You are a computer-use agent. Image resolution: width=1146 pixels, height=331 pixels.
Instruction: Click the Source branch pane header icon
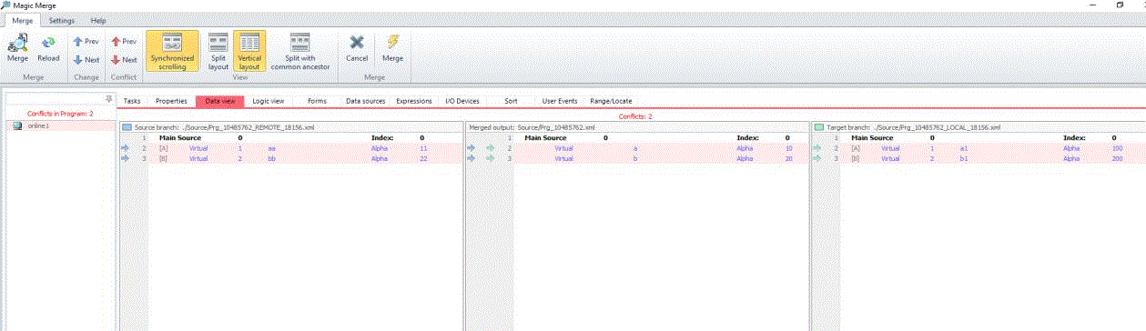[x=127, y=127]
